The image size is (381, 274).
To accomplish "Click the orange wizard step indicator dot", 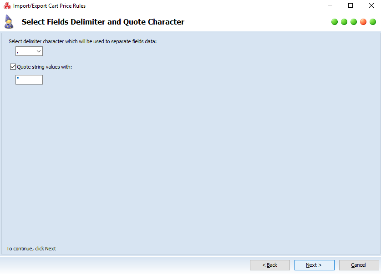I will coord(363,22).
